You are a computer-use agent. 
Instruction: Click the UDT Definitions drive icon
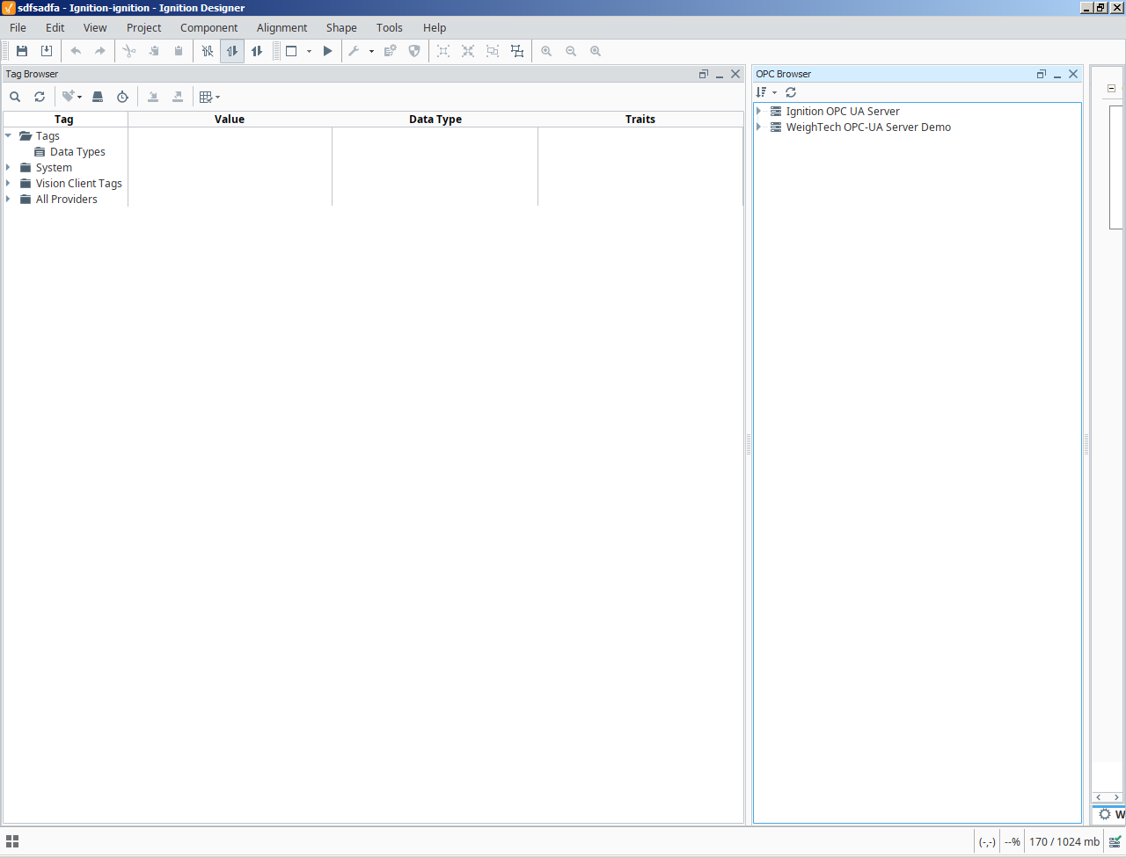[x=98, y=97]
